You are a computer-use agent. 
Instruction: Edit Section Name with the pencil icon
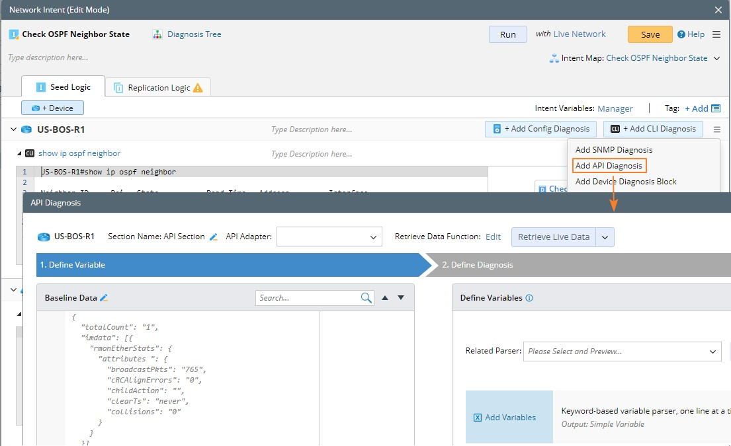pos(214,237)
